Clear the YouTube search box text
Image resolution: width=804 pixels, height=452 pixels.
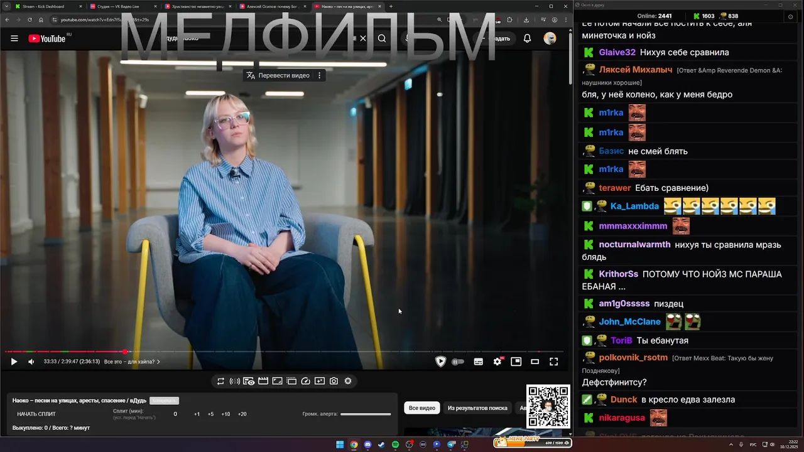point(362,38)
